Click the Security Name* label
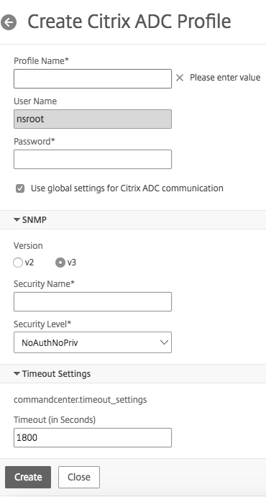 (44, 284)
